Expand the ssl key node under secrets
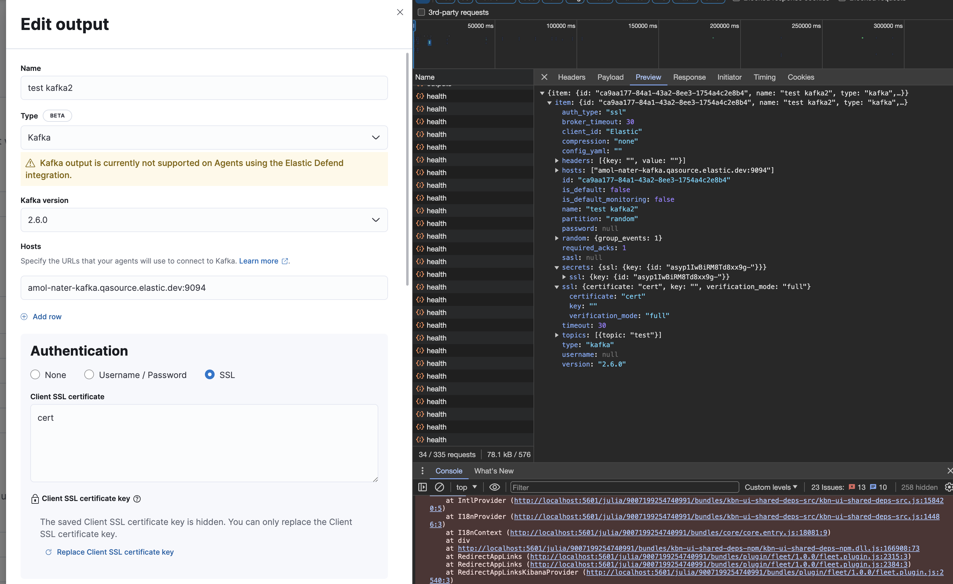The width and height of the screenshot is (953, 584). tap(564, 277)
